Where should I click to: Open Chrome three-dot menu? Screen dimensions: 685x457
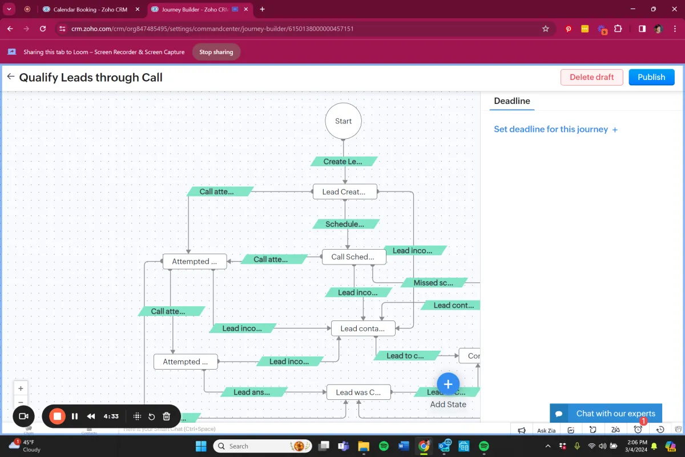pos(675,29)
